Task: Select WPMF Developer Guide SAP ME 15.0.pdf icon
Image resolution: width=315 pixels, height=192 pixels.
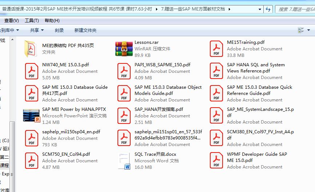Action: pyautogui.click(x=216, y=160)
